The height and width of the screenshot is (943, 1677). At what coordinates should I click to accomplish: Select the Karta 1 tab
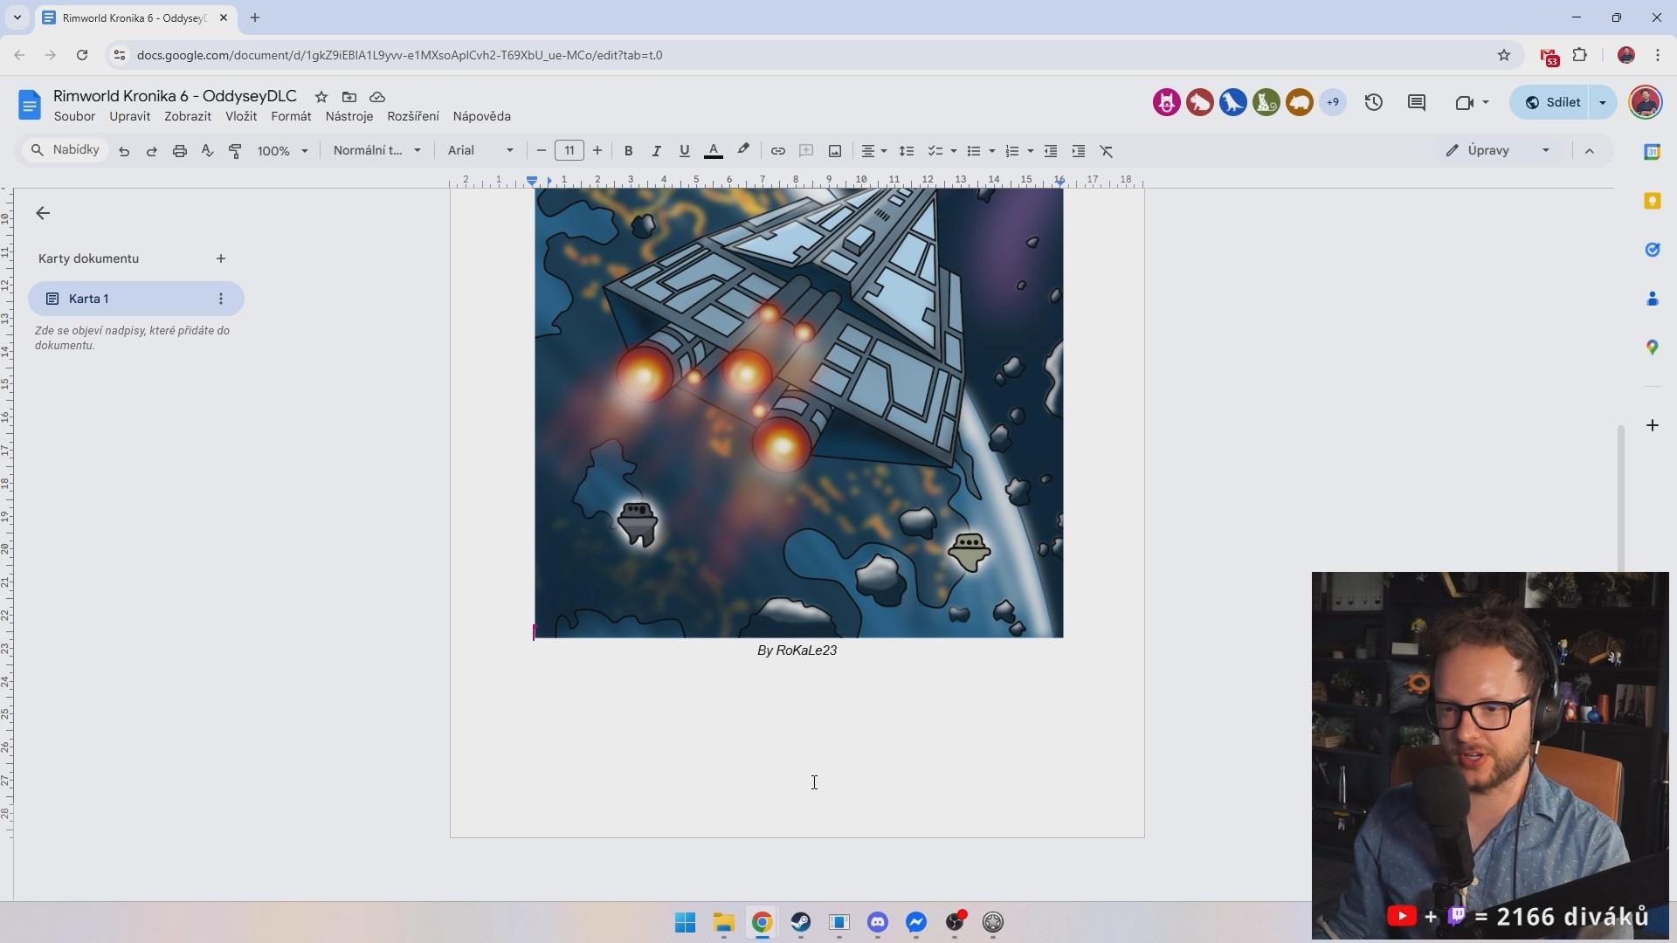pos(135,299)
